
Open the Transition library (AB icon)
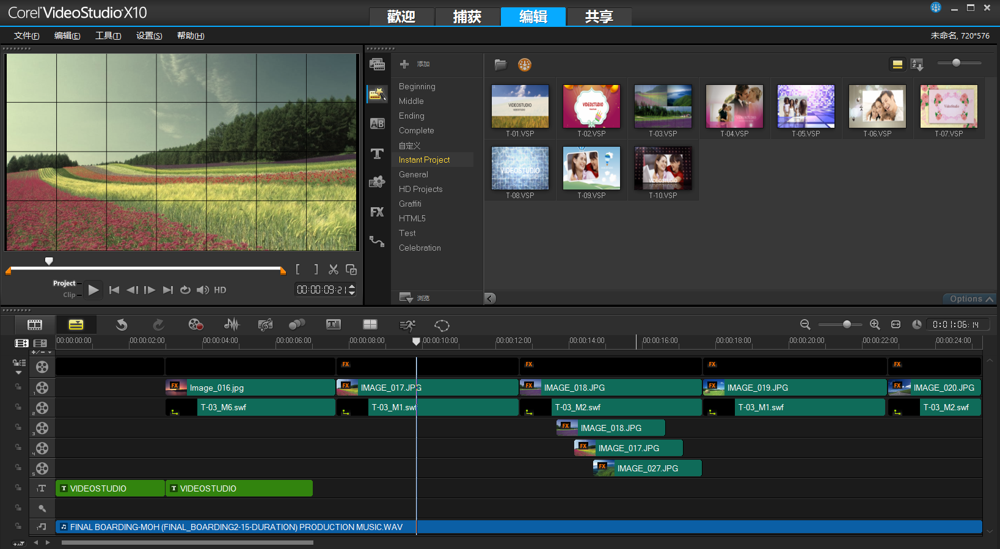(377, 123)
